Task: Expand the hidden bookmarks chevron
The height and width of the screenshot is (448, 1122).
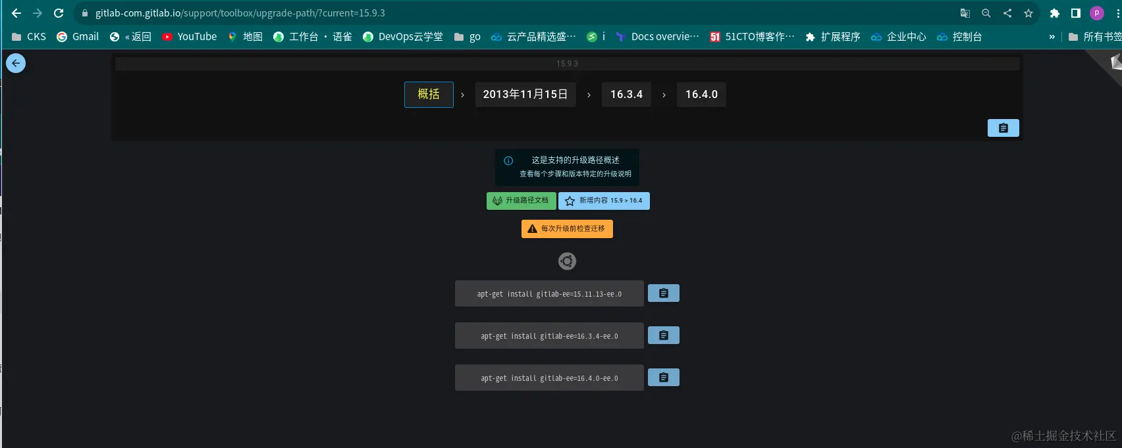Action: [1052, 37]
